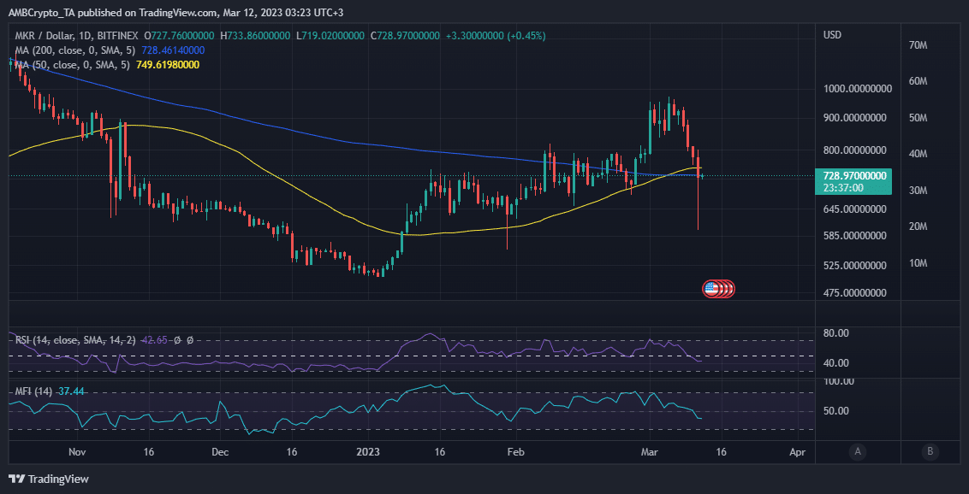969x494 pixels.
Task: Click the 1000.00000000 level on price axis
Action: click(x=856, y=89)
